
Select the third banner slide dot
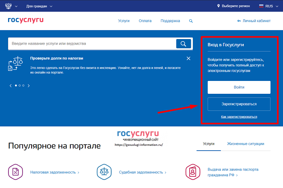click(x=23, y=86)
